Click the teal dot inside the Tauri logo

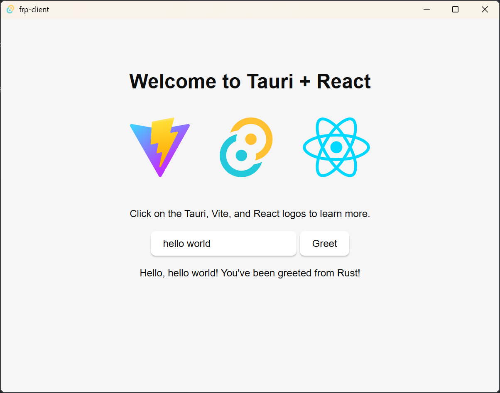coord(241,156)
